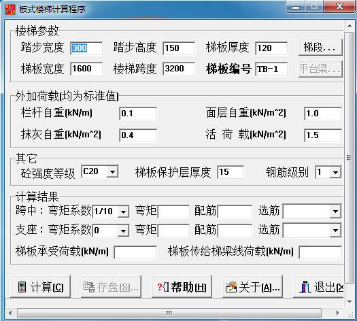Click the 踏步高度 input field
357x321 pixels.
pyautogui.click(x=179, y=48)
